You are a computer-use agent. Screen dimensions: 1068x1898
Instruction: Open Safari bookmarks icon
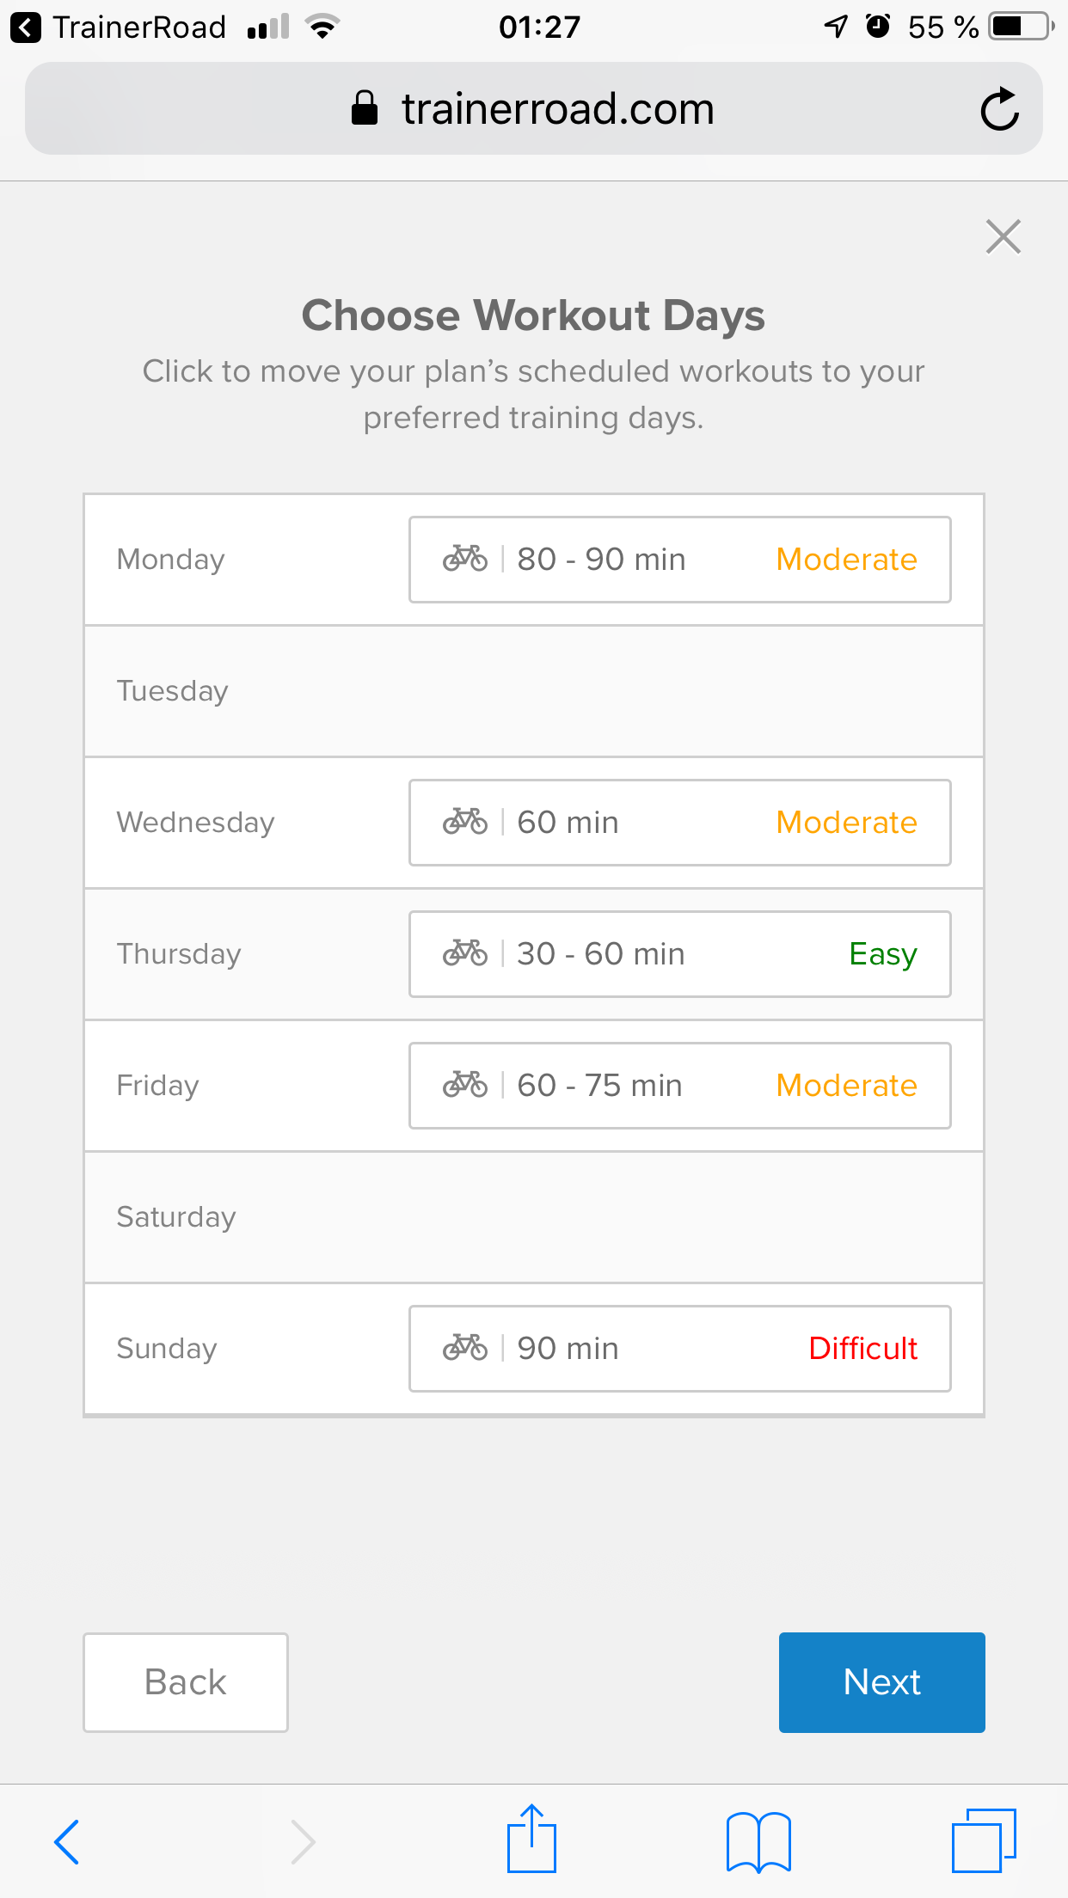pyautogui.click(x=758, y=1841)
